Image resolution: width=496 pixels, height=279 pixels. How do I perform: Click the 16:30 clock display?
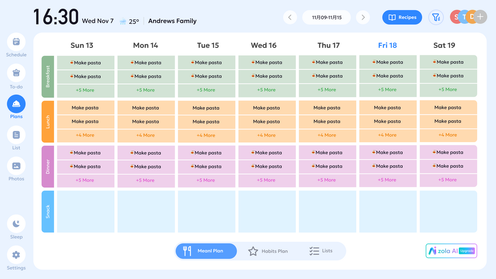click(x=56, y=17)
